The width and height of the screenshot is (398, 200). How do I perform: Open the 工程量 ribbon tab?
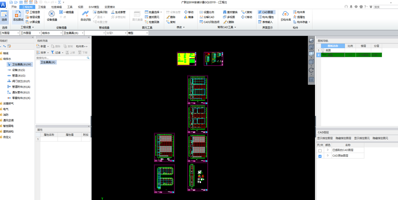tap(42, 7)
